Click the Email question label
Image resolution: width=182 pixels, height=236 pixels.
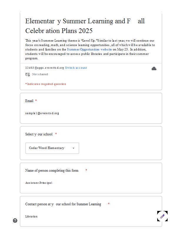point(29,101)
